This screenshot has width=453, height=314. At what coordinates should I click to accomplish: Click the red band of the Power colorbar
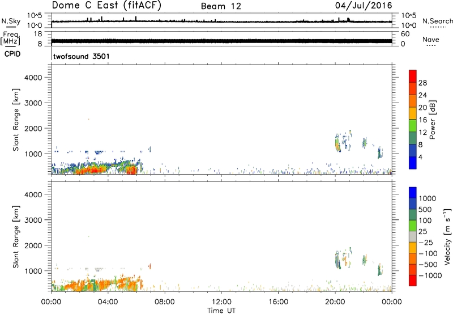tap(413, 76)
